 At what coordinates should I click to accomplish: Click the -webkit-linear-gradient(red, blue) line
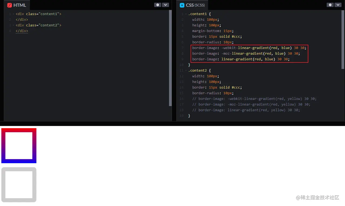coord(249,48)
